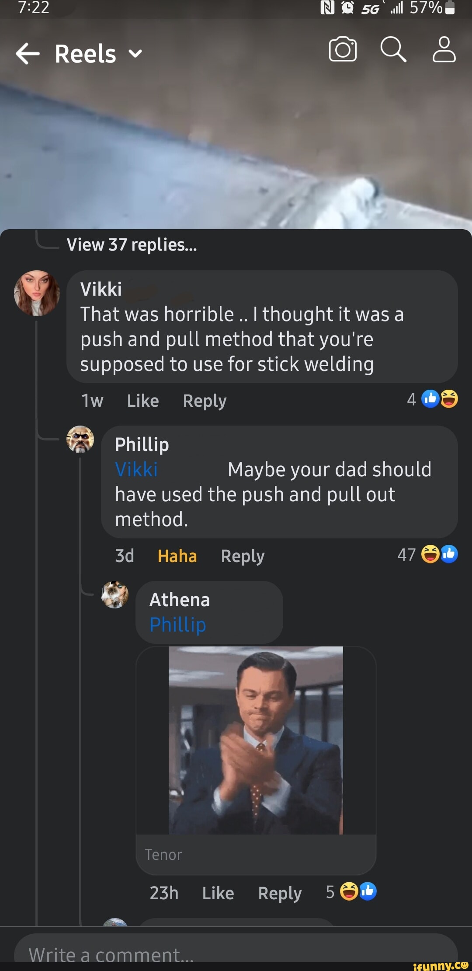472x971 pixels.
Task: Expand the Reels dropdown chevron
Action: tap(134, 53)
